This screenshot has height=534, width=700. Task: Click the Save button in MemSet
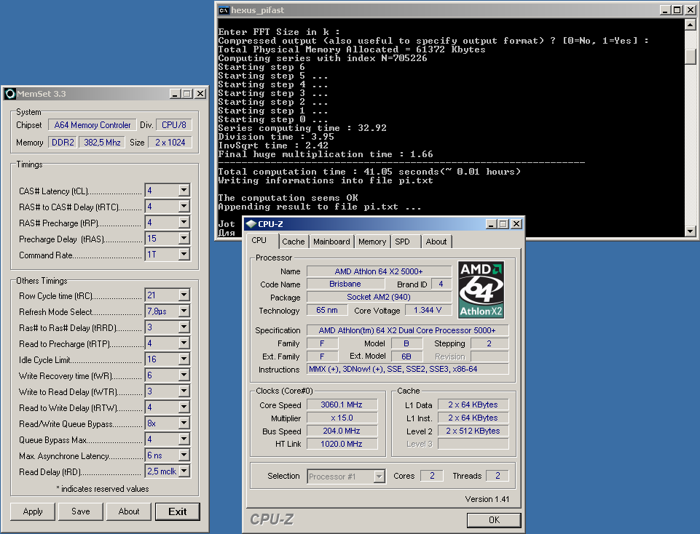point(81,511)
